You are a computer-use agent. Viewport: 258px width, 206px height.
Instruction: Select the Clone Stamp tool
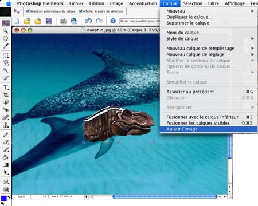(x=6, y=125)
